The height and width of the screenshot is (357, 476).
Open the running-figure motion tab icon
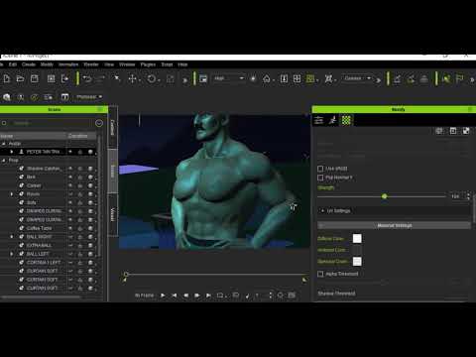pyautogui.click(x=332, y=120)
